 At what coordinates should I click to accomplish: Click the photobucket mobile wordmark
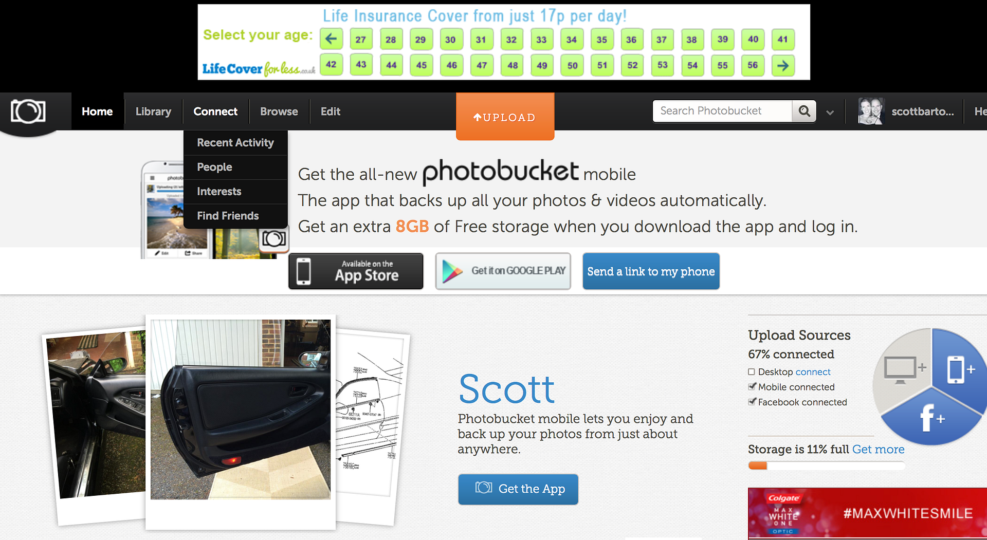[500, 172]
